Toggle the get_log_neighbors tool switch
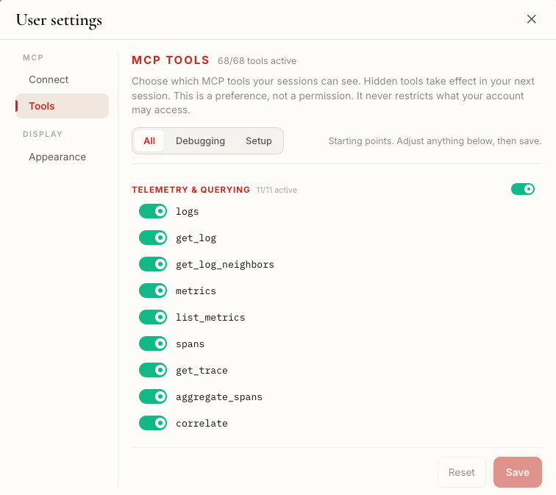This screenshot has width=556, height=495. [153, 264]
